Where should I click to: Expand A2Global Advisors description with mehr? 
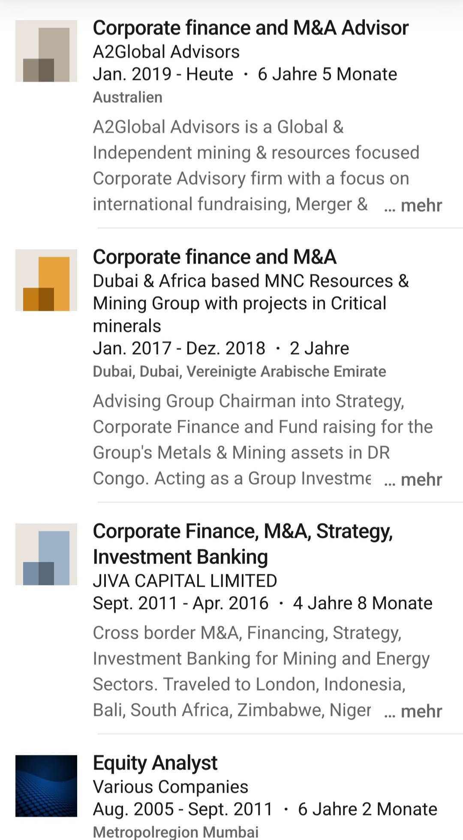click(414, 206)
